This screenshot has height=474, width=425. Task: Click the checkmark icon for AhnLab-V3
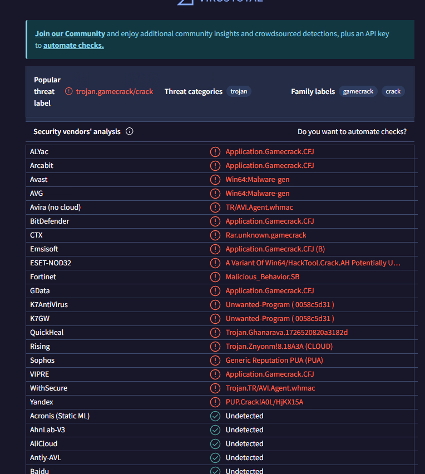click(215, 429)
